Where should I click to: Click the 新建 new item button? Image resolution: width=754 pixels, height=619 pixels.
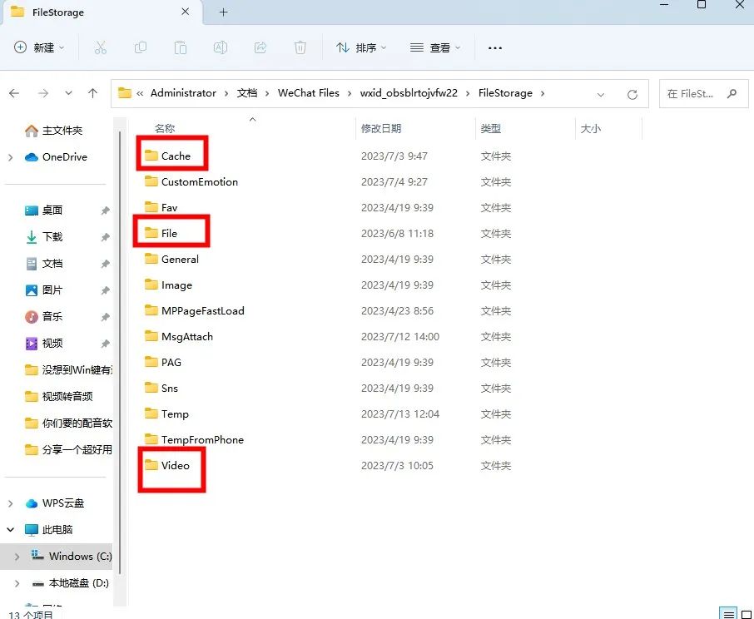coord(39,47)
